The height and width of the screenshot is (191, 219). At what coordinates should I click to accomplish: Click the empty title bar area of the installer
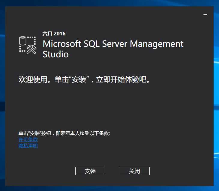tap(105, 13)
